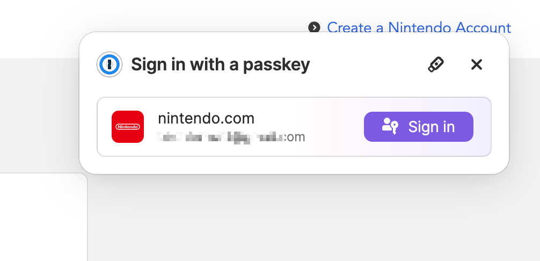Close the passkey sign-in popup
540x261 pixels.
pos(476,64)
